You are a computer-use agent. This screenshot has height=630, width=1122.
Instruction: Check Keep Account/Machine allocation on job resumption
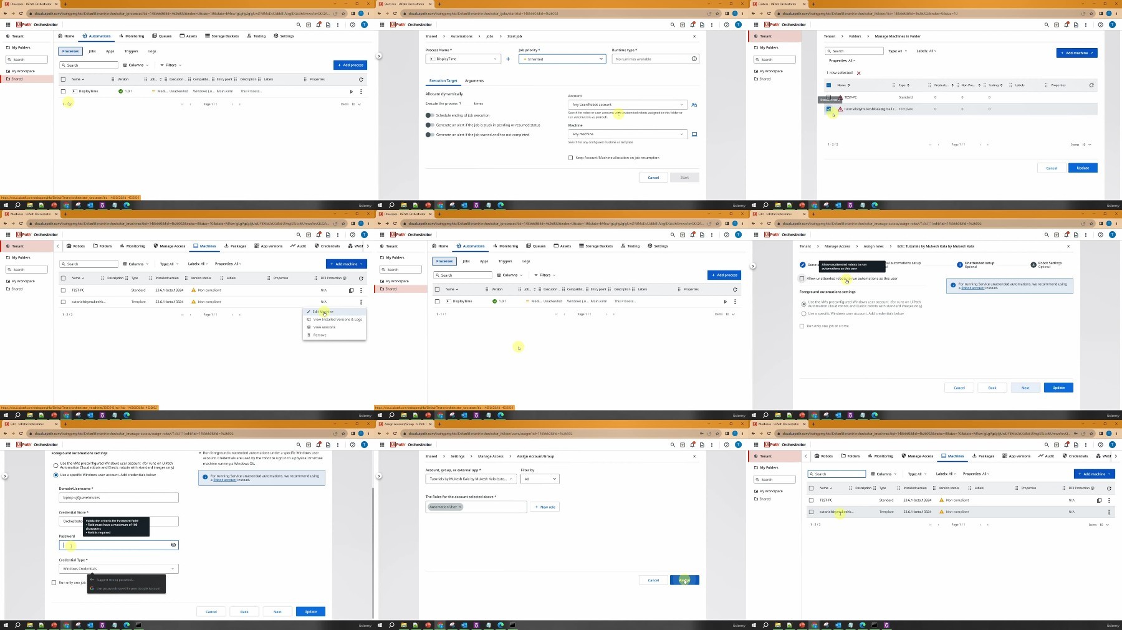[x=570, y=158]
